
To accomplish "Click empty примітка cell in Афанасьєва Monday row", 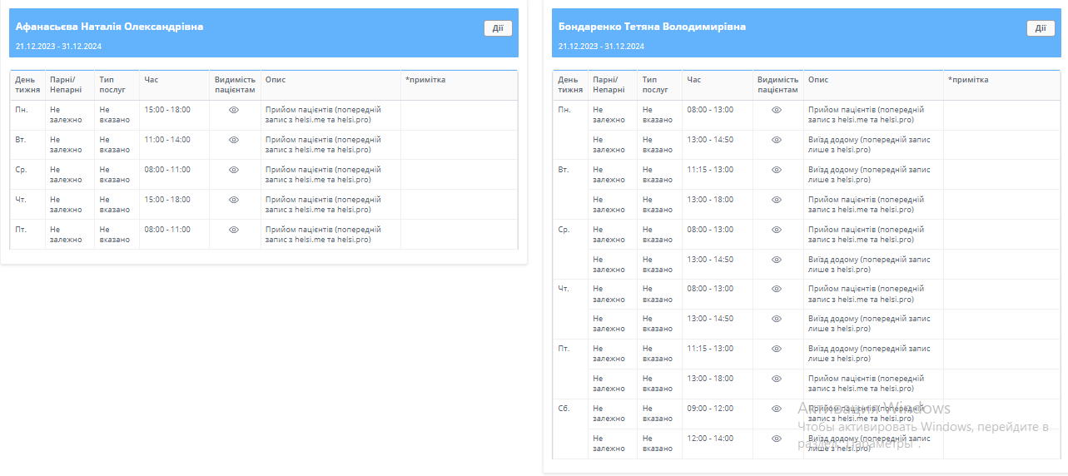I will 459,115.
